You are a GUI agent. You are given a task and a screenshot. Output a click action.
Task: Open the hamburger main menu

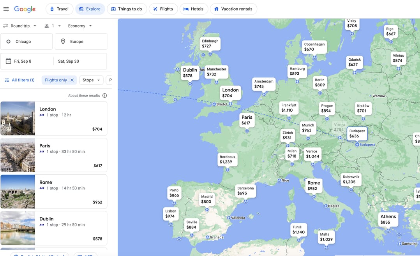[6, 9]
